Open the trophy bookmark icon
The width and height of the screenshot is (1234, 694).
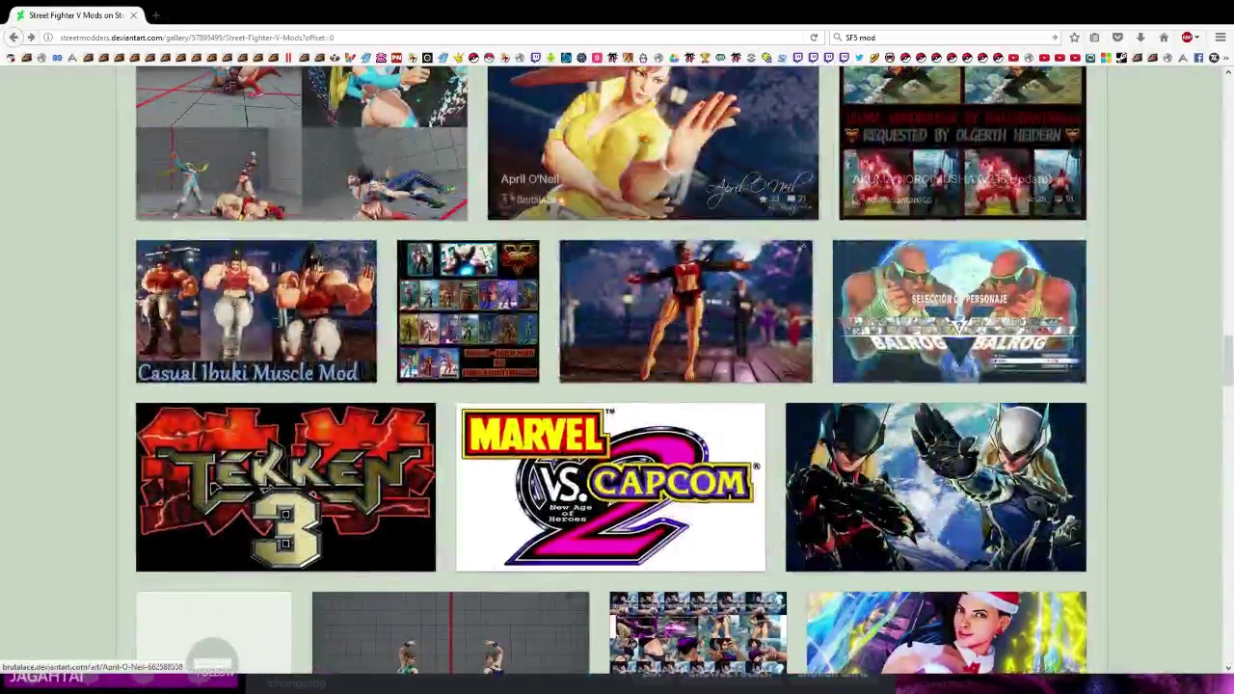click(705, 58)
